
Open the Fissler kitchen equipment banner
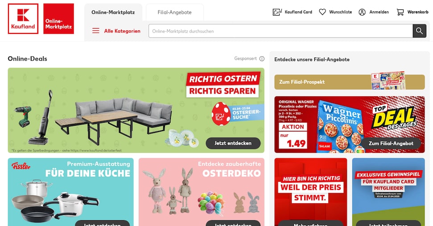pyautogui.click(x=71, y=192)
